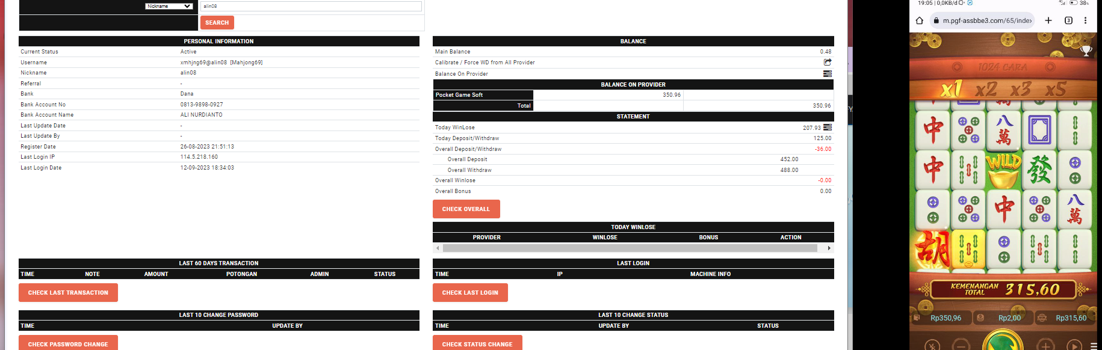Viewport: 1102px width, 350px height.
Task: Tap the turbo spin lightning icon
Action: pos(932,346)
